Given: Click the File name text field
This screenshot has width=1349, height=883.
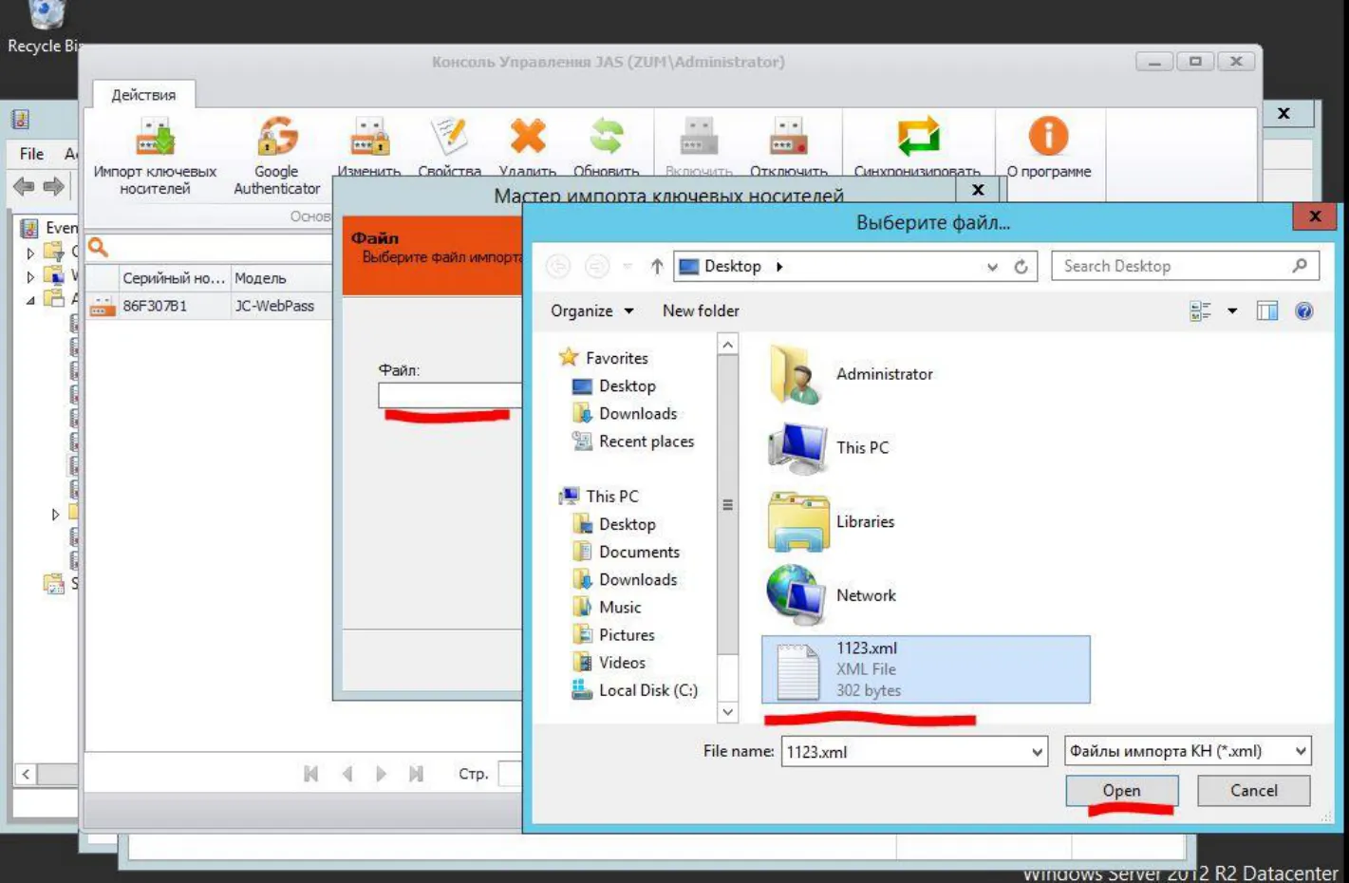Looking at the screenshot, I should point(905,752).
